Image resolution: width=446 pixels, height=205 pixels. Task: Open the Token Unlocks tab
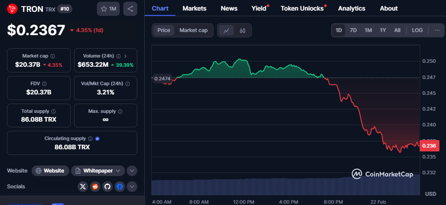[302, 8]
